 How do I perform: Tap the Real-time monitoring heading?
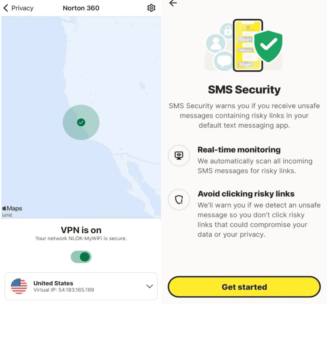(x=239, y=150)
